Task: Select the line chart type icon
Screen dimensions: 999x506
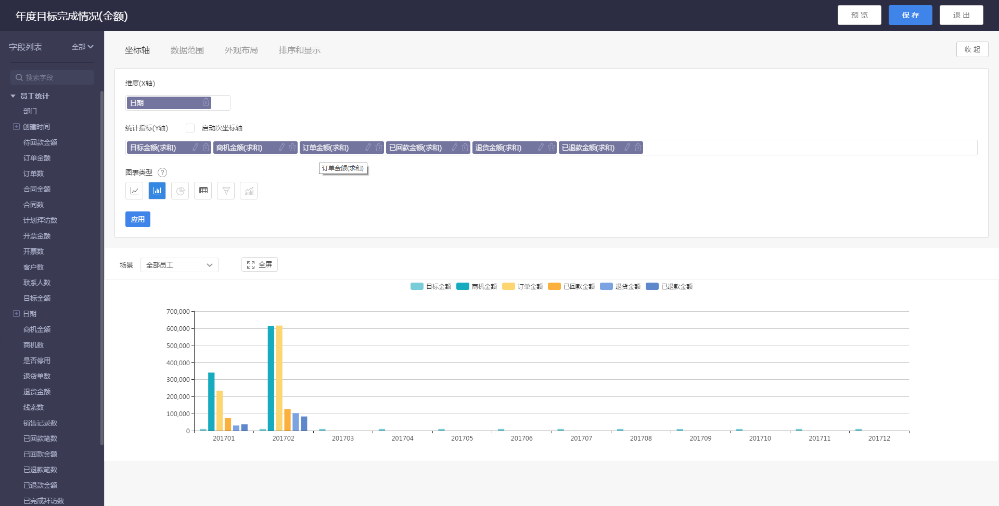Action: pos(134,191)
